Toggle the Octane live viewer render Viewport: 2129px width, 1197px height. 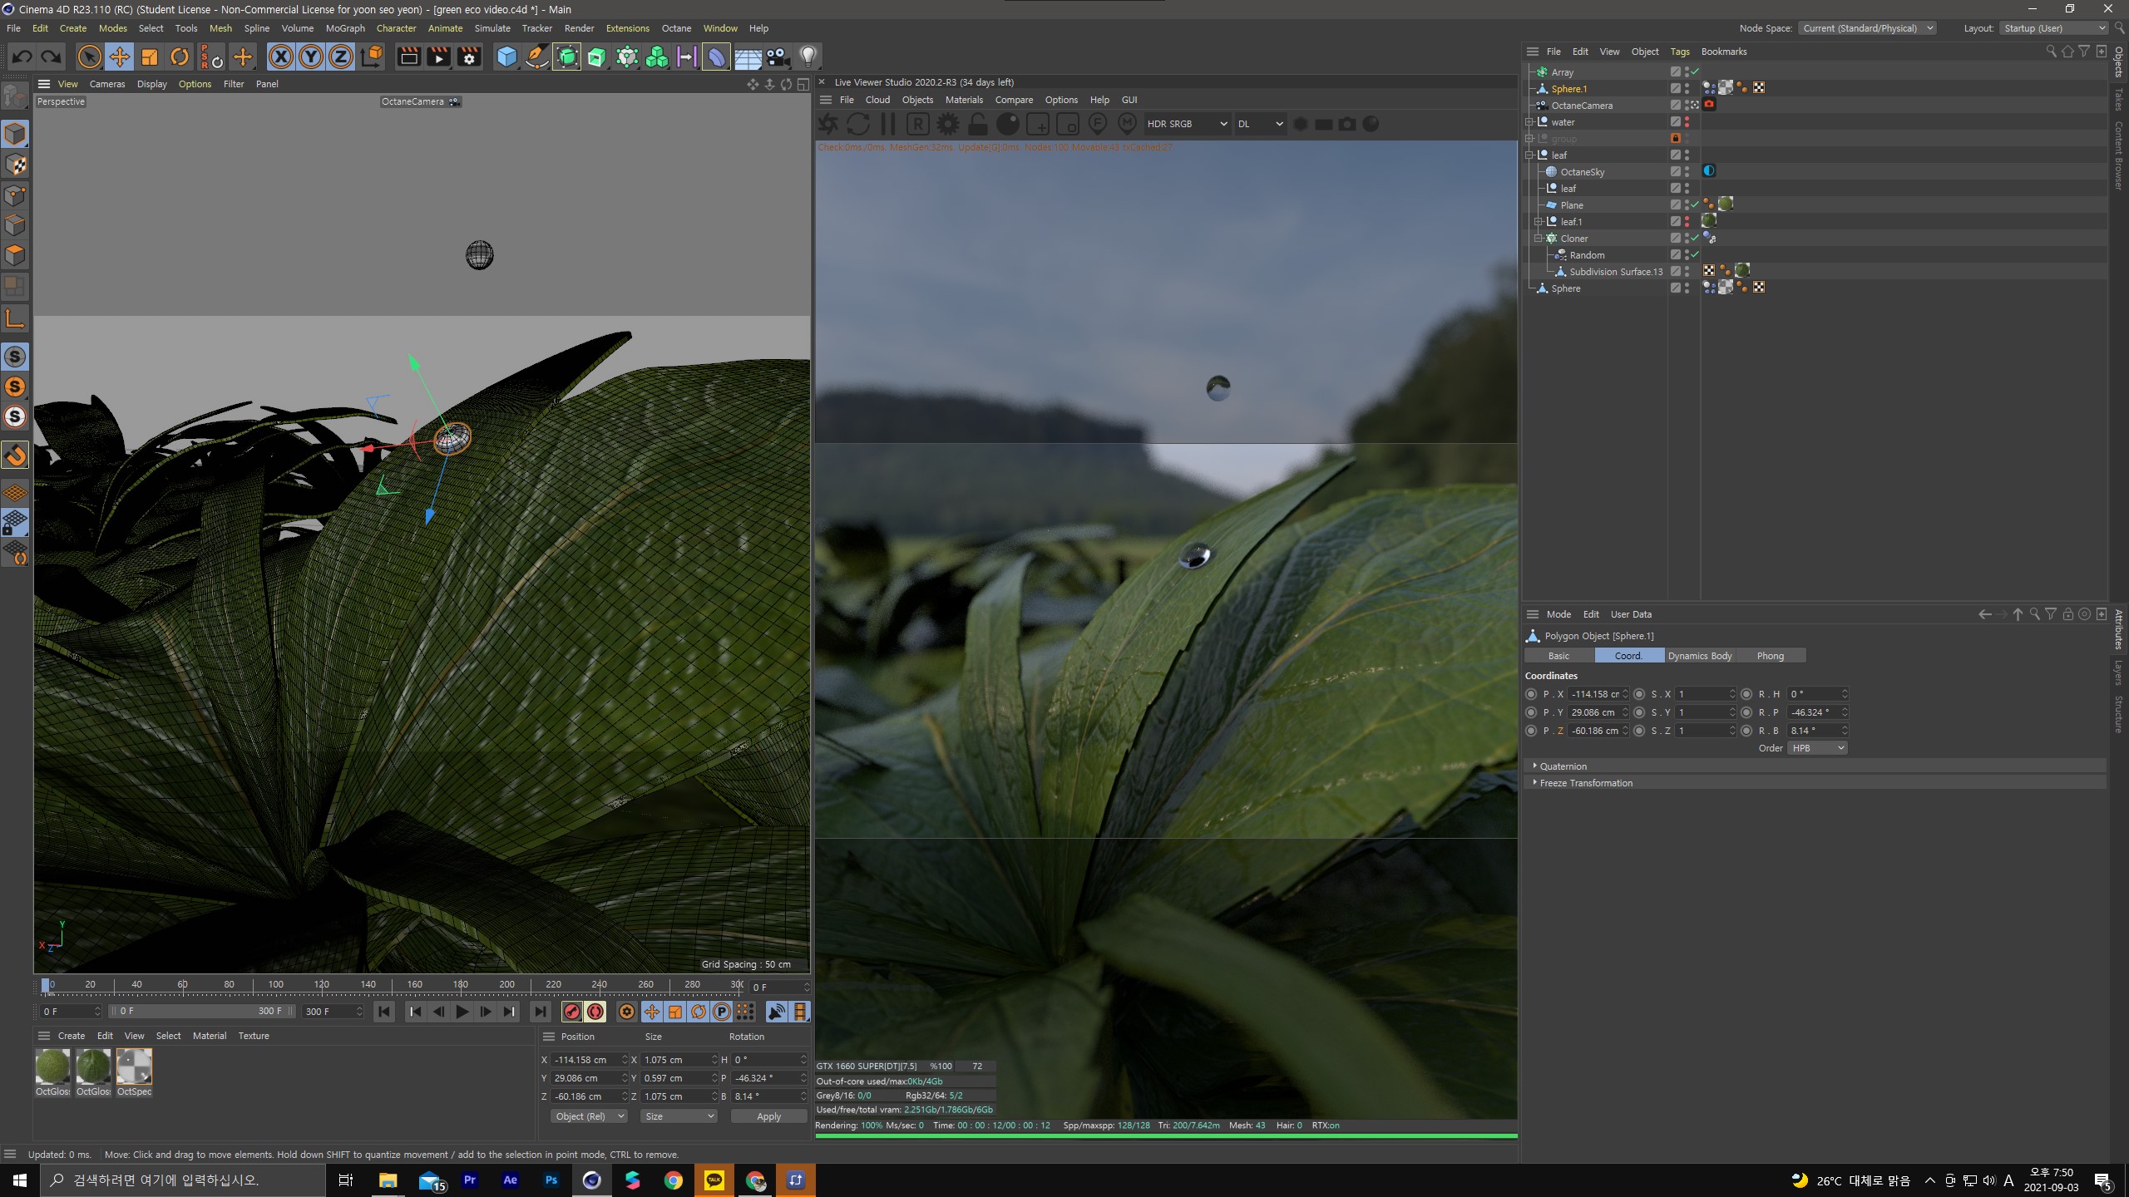pyautogui.click(x=829, y=123)
